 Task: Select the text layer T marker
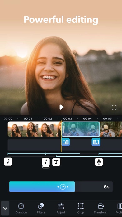56,162
